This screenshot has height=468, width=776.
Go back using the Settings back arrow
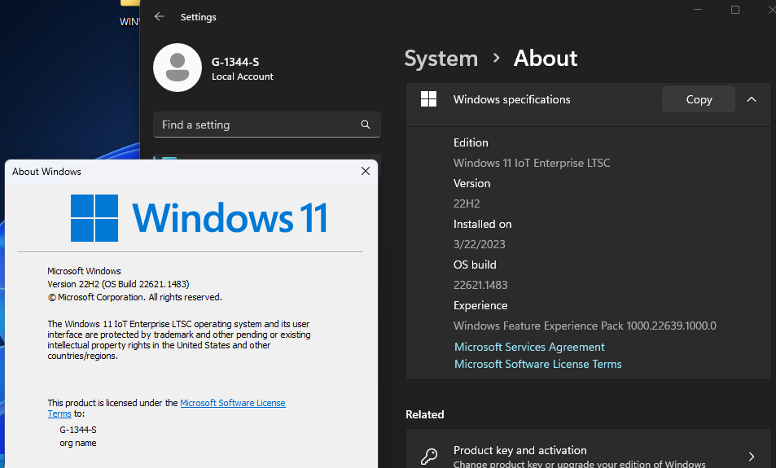coord(160,16)
